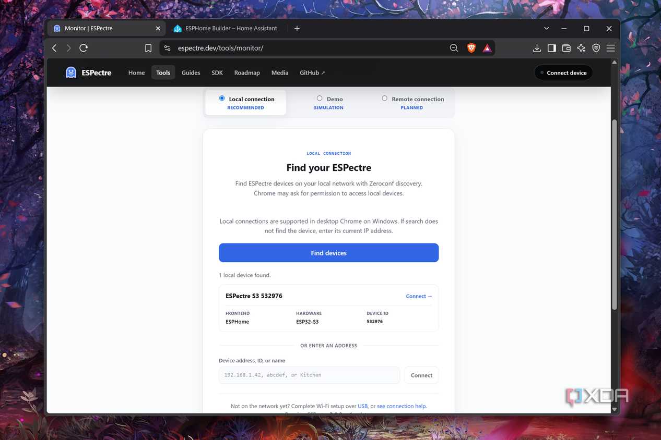Open the USB setup link
This screenshot has width=661, height=440.
click(x=362, y=406)
